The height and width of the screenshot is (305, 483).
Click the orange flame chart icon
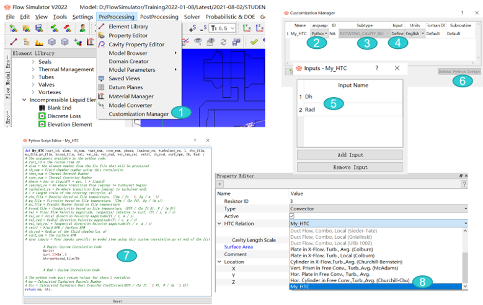39,42
